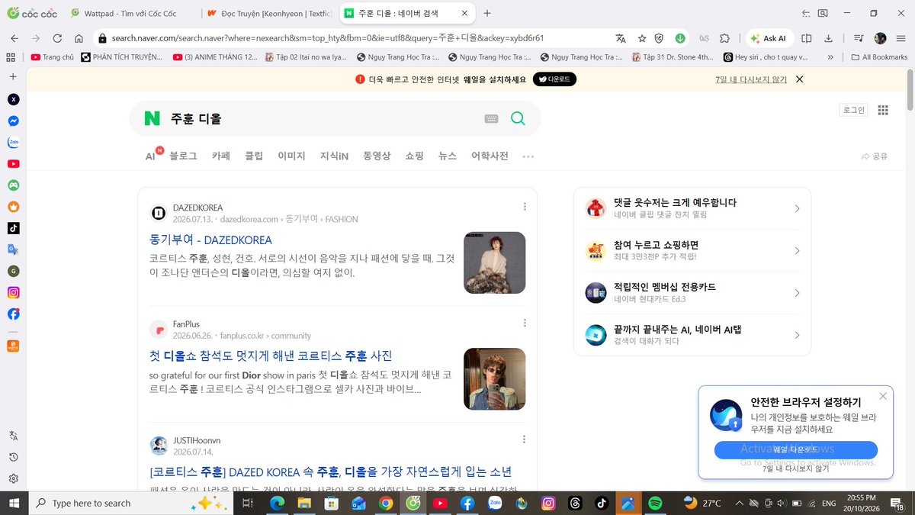This screenshot has width=915, height=515.
Task: Open the Trang chủ bookmark
Action: (x=52, y=57)
